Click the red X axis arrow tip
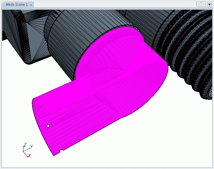 coord(28,157)
